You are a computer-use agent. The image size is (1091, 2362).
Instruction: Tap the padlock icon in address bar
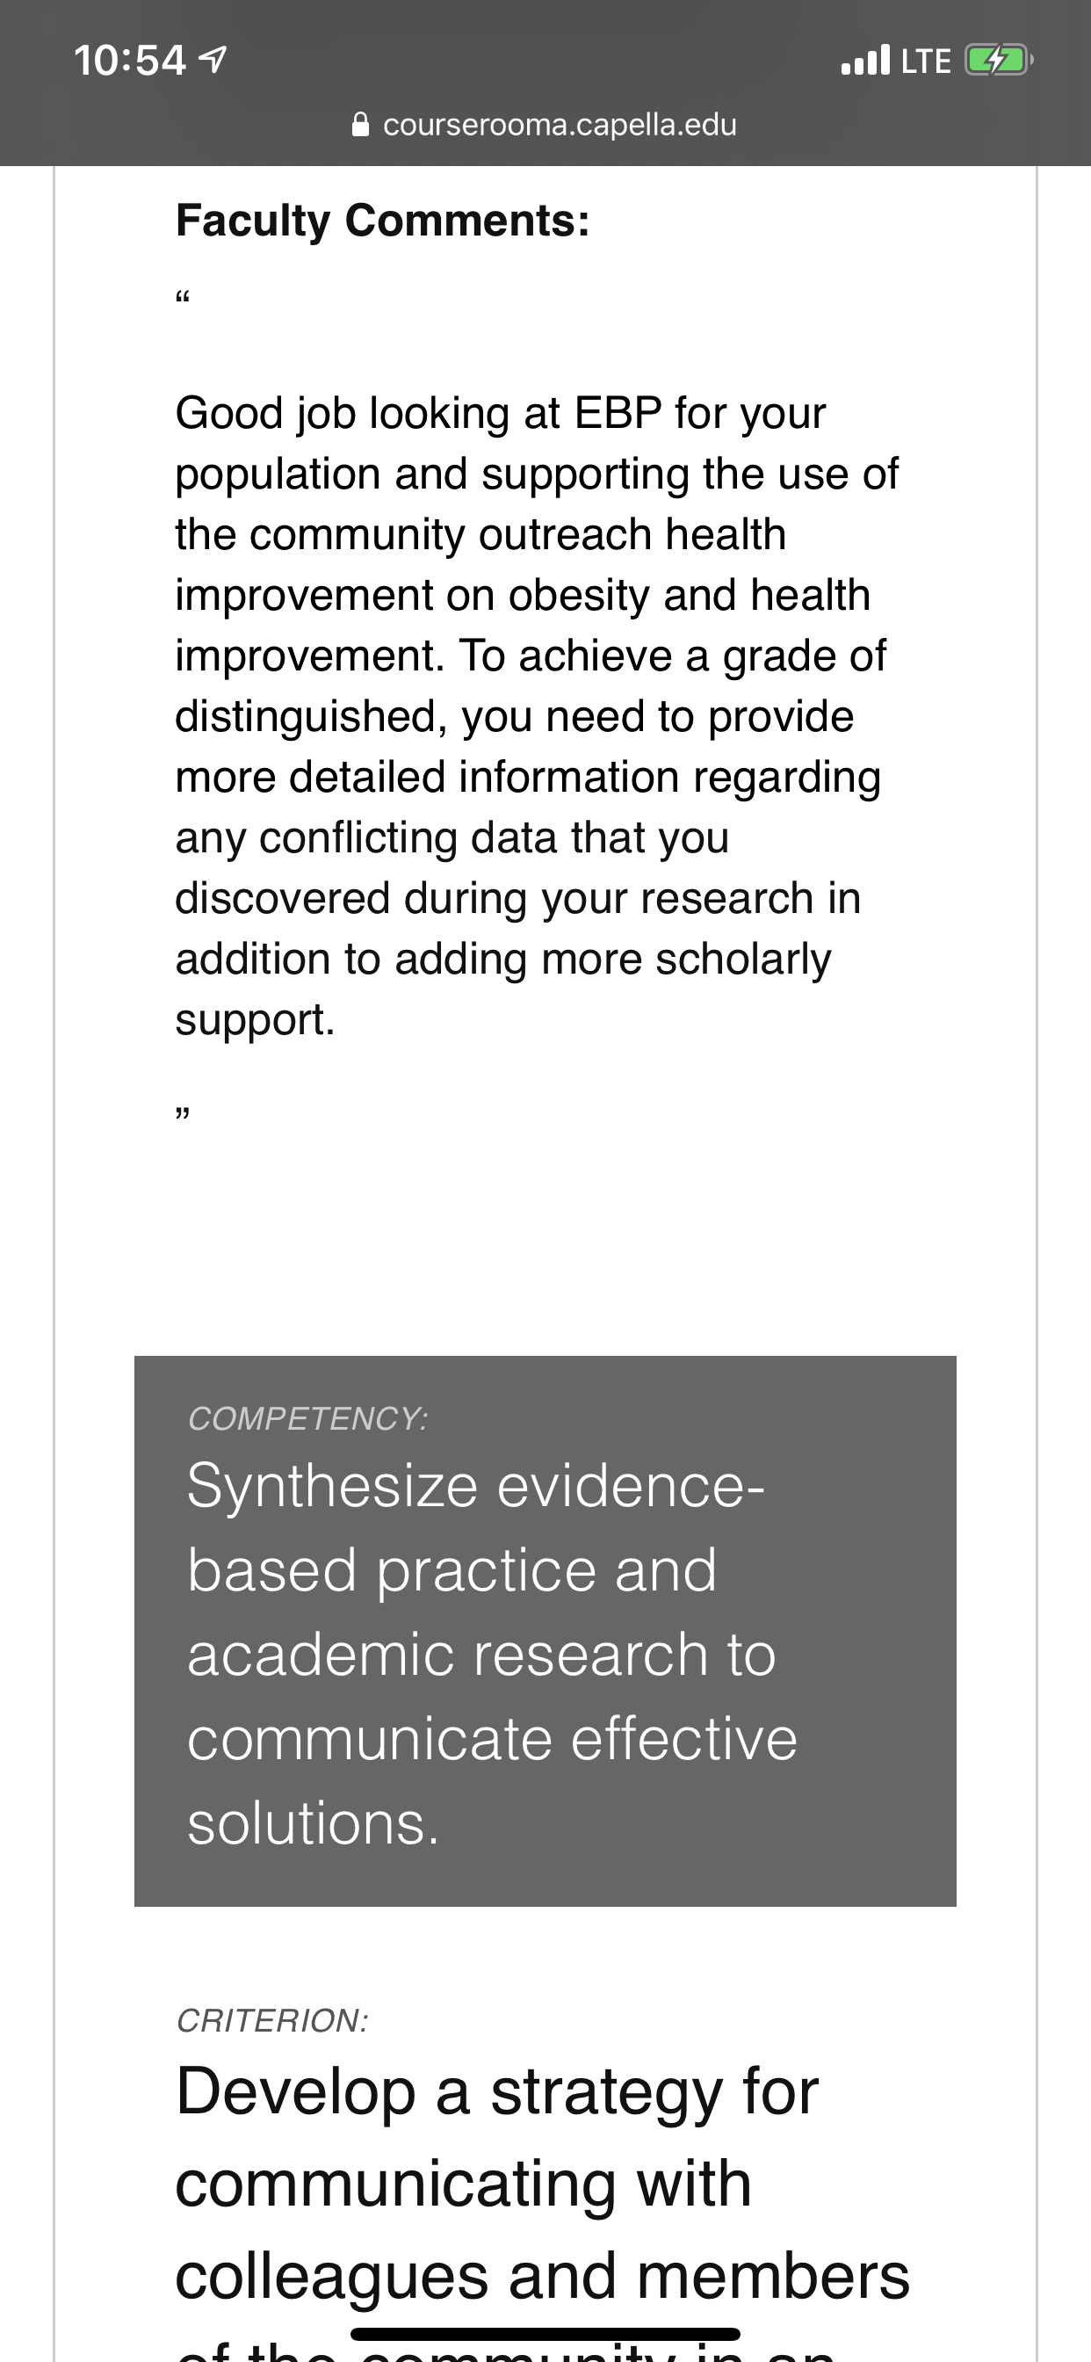click(361, 124)
